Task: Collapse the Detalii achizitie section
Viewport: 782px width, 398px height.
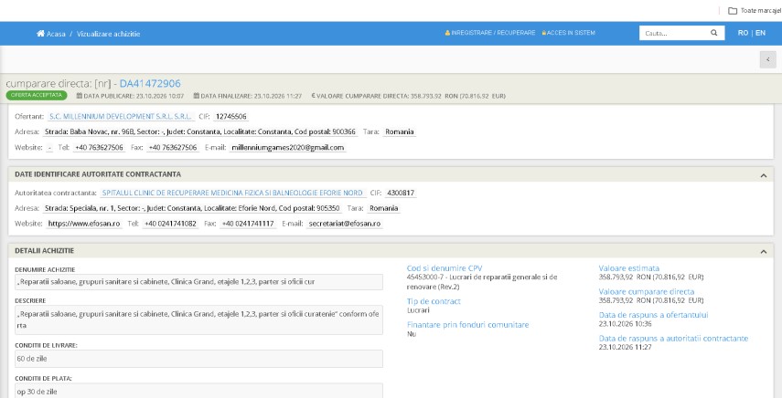Action: [764, 252]
